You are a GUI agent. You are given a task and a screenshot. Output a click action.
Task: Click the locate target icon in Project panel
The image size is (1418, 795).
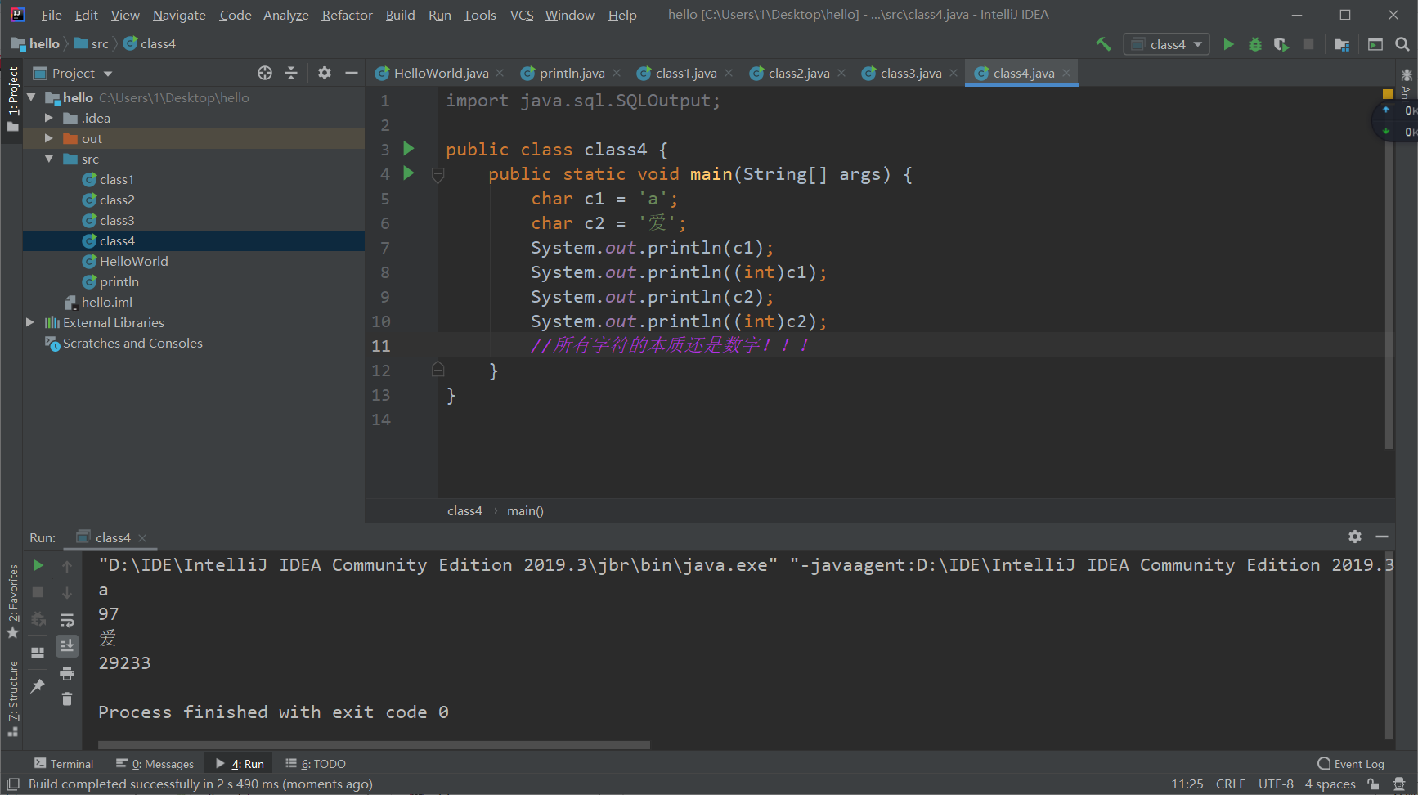(x=265, y=73)
